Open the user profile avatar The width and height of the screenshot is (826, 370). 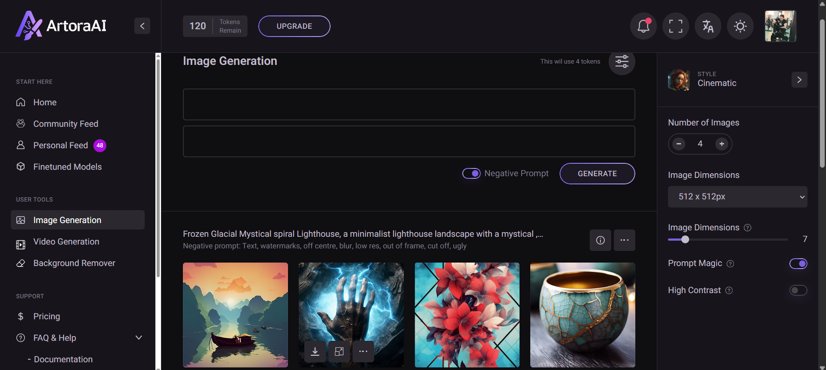tap(780, 26)
